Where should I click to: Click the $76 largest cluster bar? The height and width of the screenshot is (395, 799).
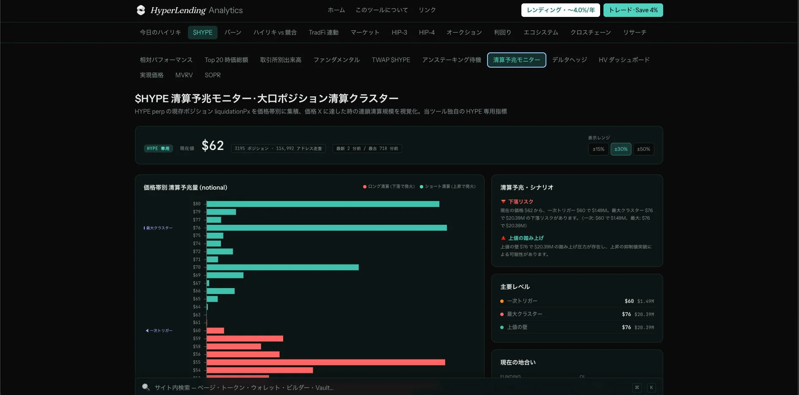click(327, 228)
